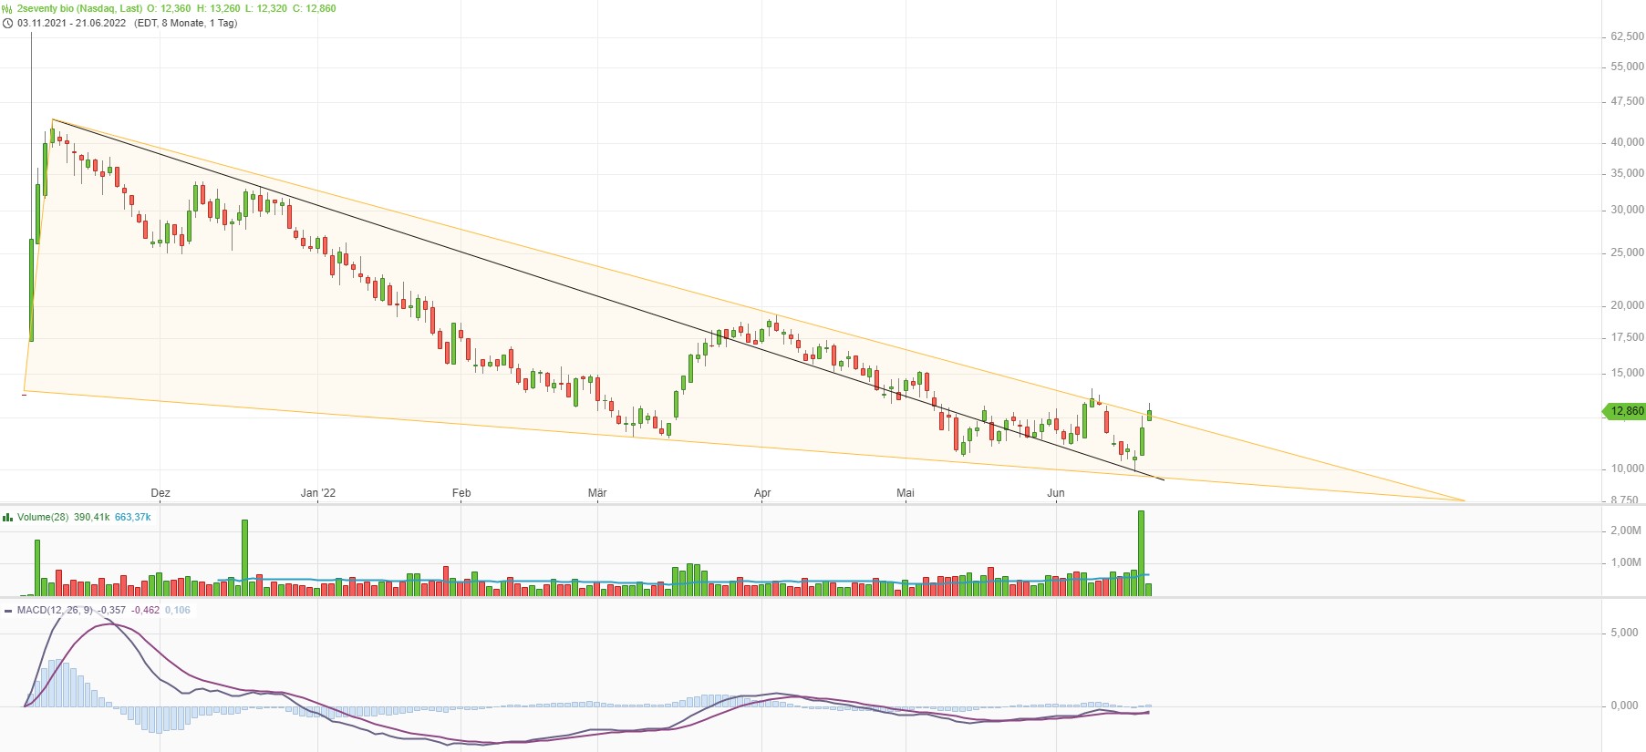Click the Mai label on the time axis
The image size is (1646, 752).
(906, 493)
